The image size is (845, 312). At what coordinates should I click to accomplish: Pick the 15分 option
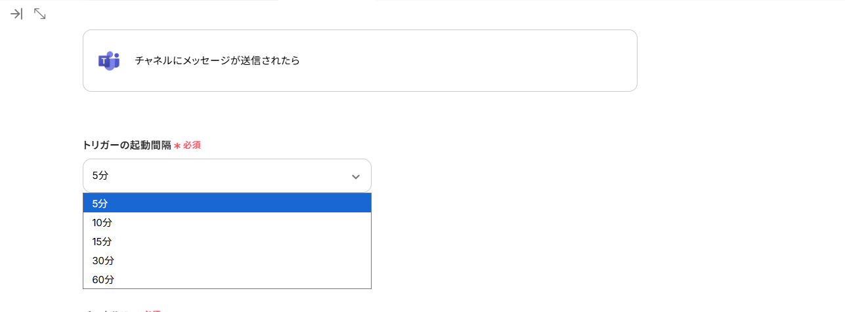(102, 241)
